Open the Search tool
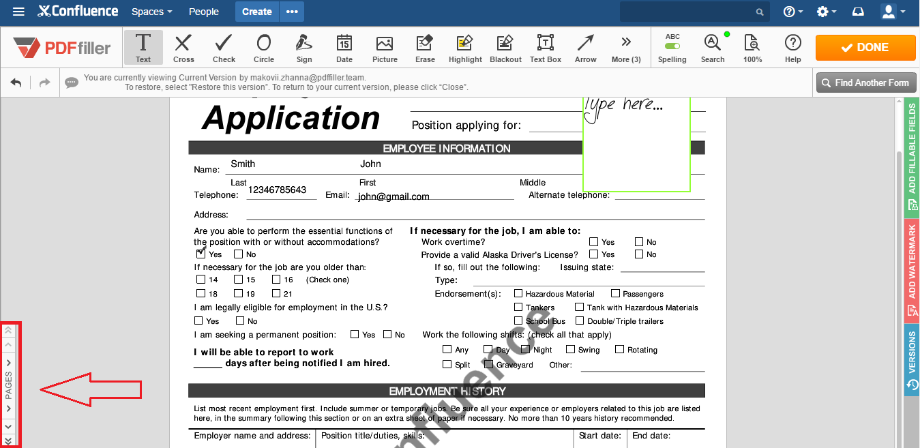920x448 pixels. point(713,47)
